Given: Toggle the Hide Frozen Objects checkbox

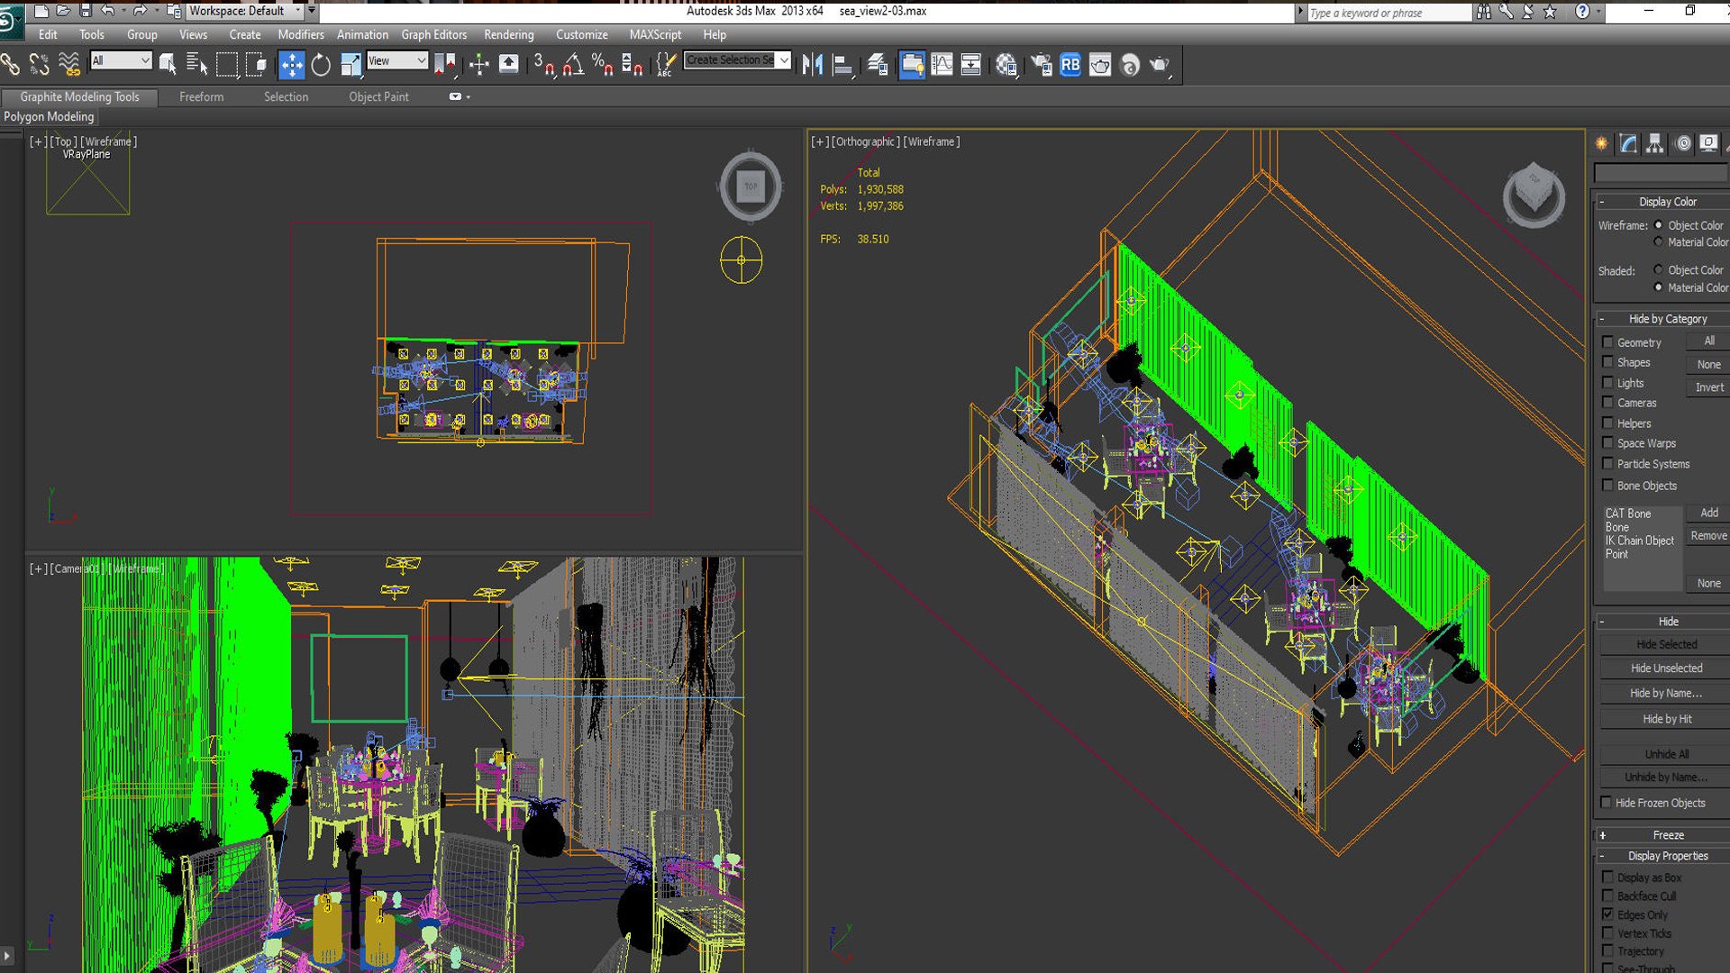Looking at the screenshot, I should [1606, 802].
